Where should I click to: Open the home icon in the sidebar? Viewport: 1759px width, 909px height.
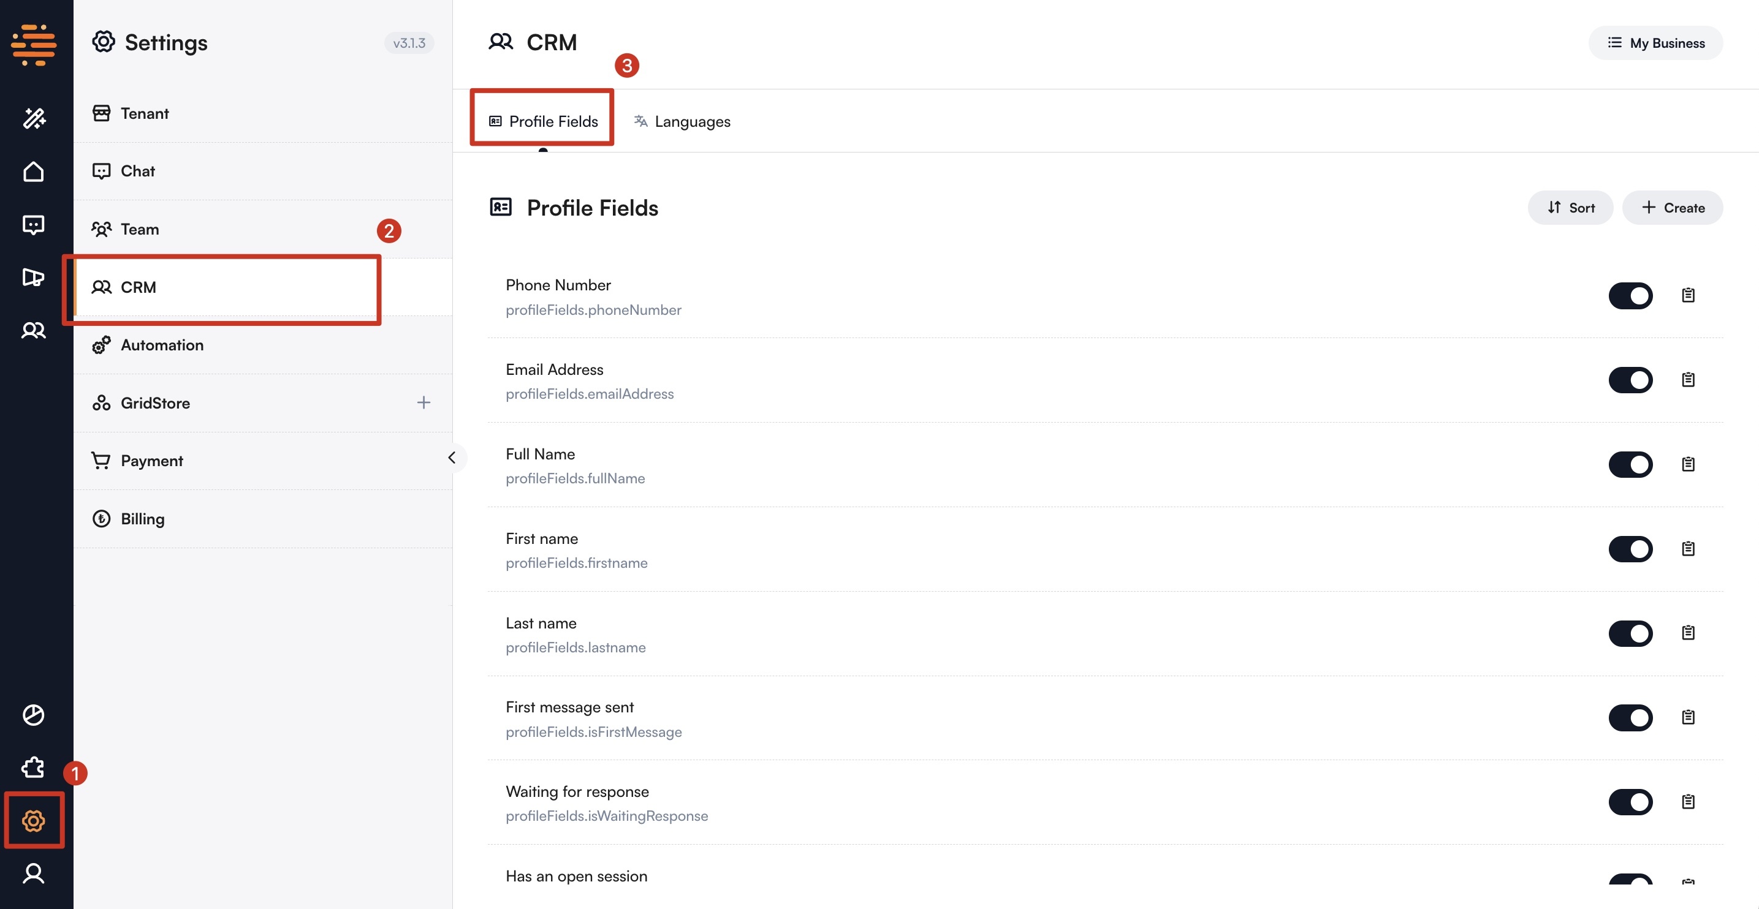coord(32,172)
